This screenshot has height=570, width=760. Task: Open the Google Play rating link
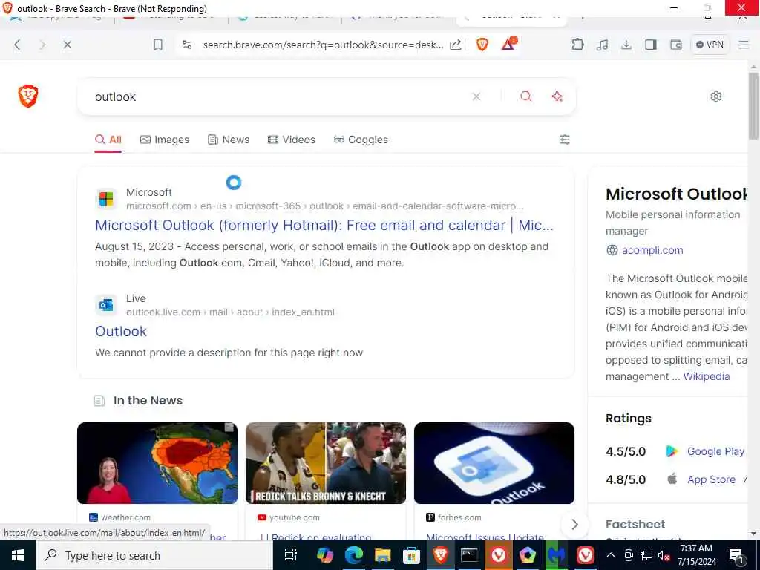point(715,451)
